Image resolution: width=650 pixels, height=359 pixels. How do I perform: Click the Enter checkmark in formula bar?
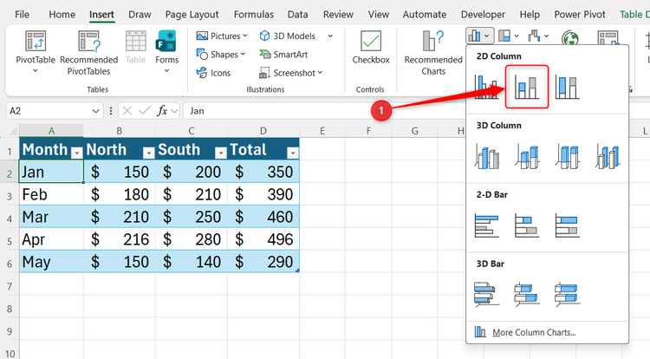coord(144,111)
